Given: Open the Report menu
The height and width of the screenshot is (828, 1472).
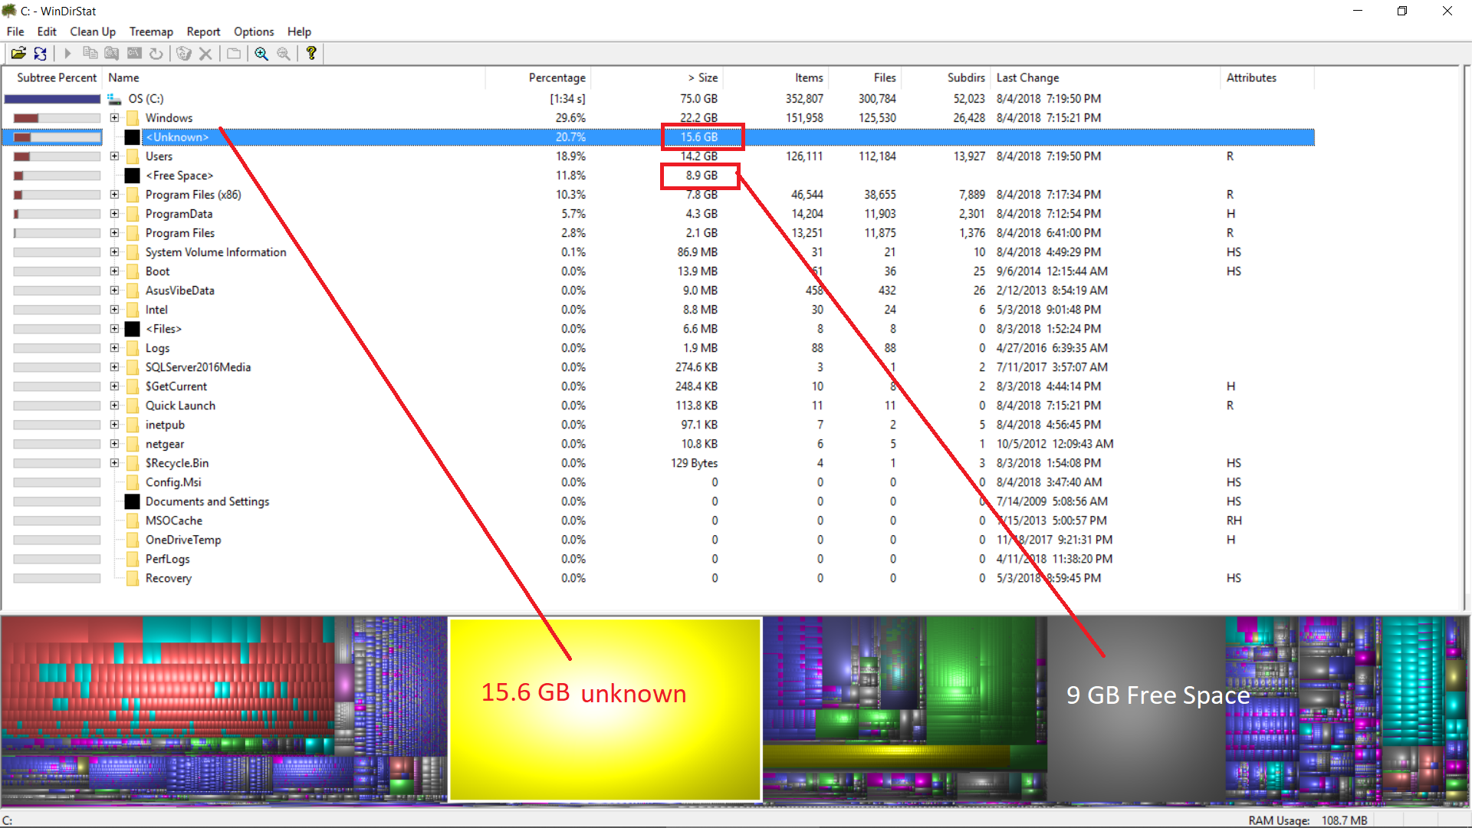Looking at the screenshot, I should [203, 31].
